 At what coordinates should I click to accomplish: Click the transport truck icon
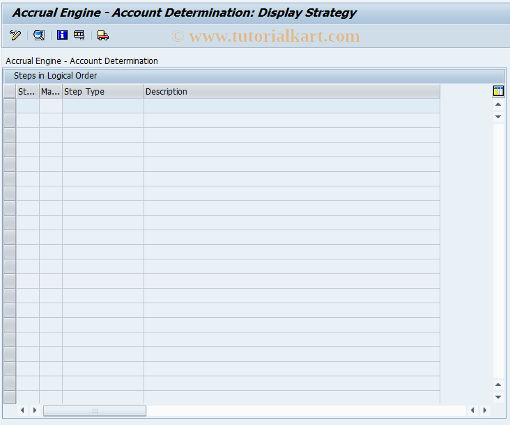(x=103, y=35)
